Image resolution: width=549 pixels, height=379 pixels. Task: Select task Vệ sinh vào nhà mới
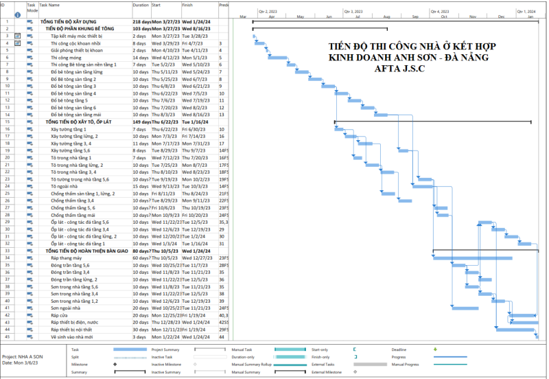(77, 337)
